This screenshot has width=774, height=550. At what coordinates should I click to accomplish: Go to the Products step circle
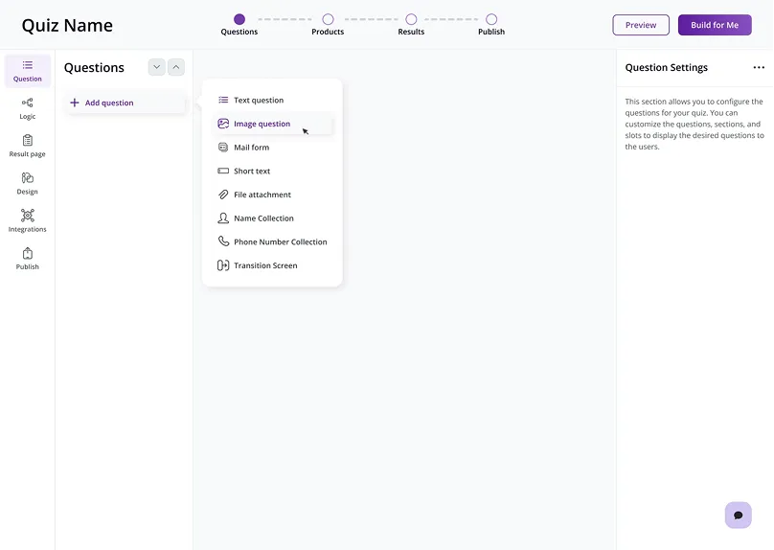pos(328,19)
